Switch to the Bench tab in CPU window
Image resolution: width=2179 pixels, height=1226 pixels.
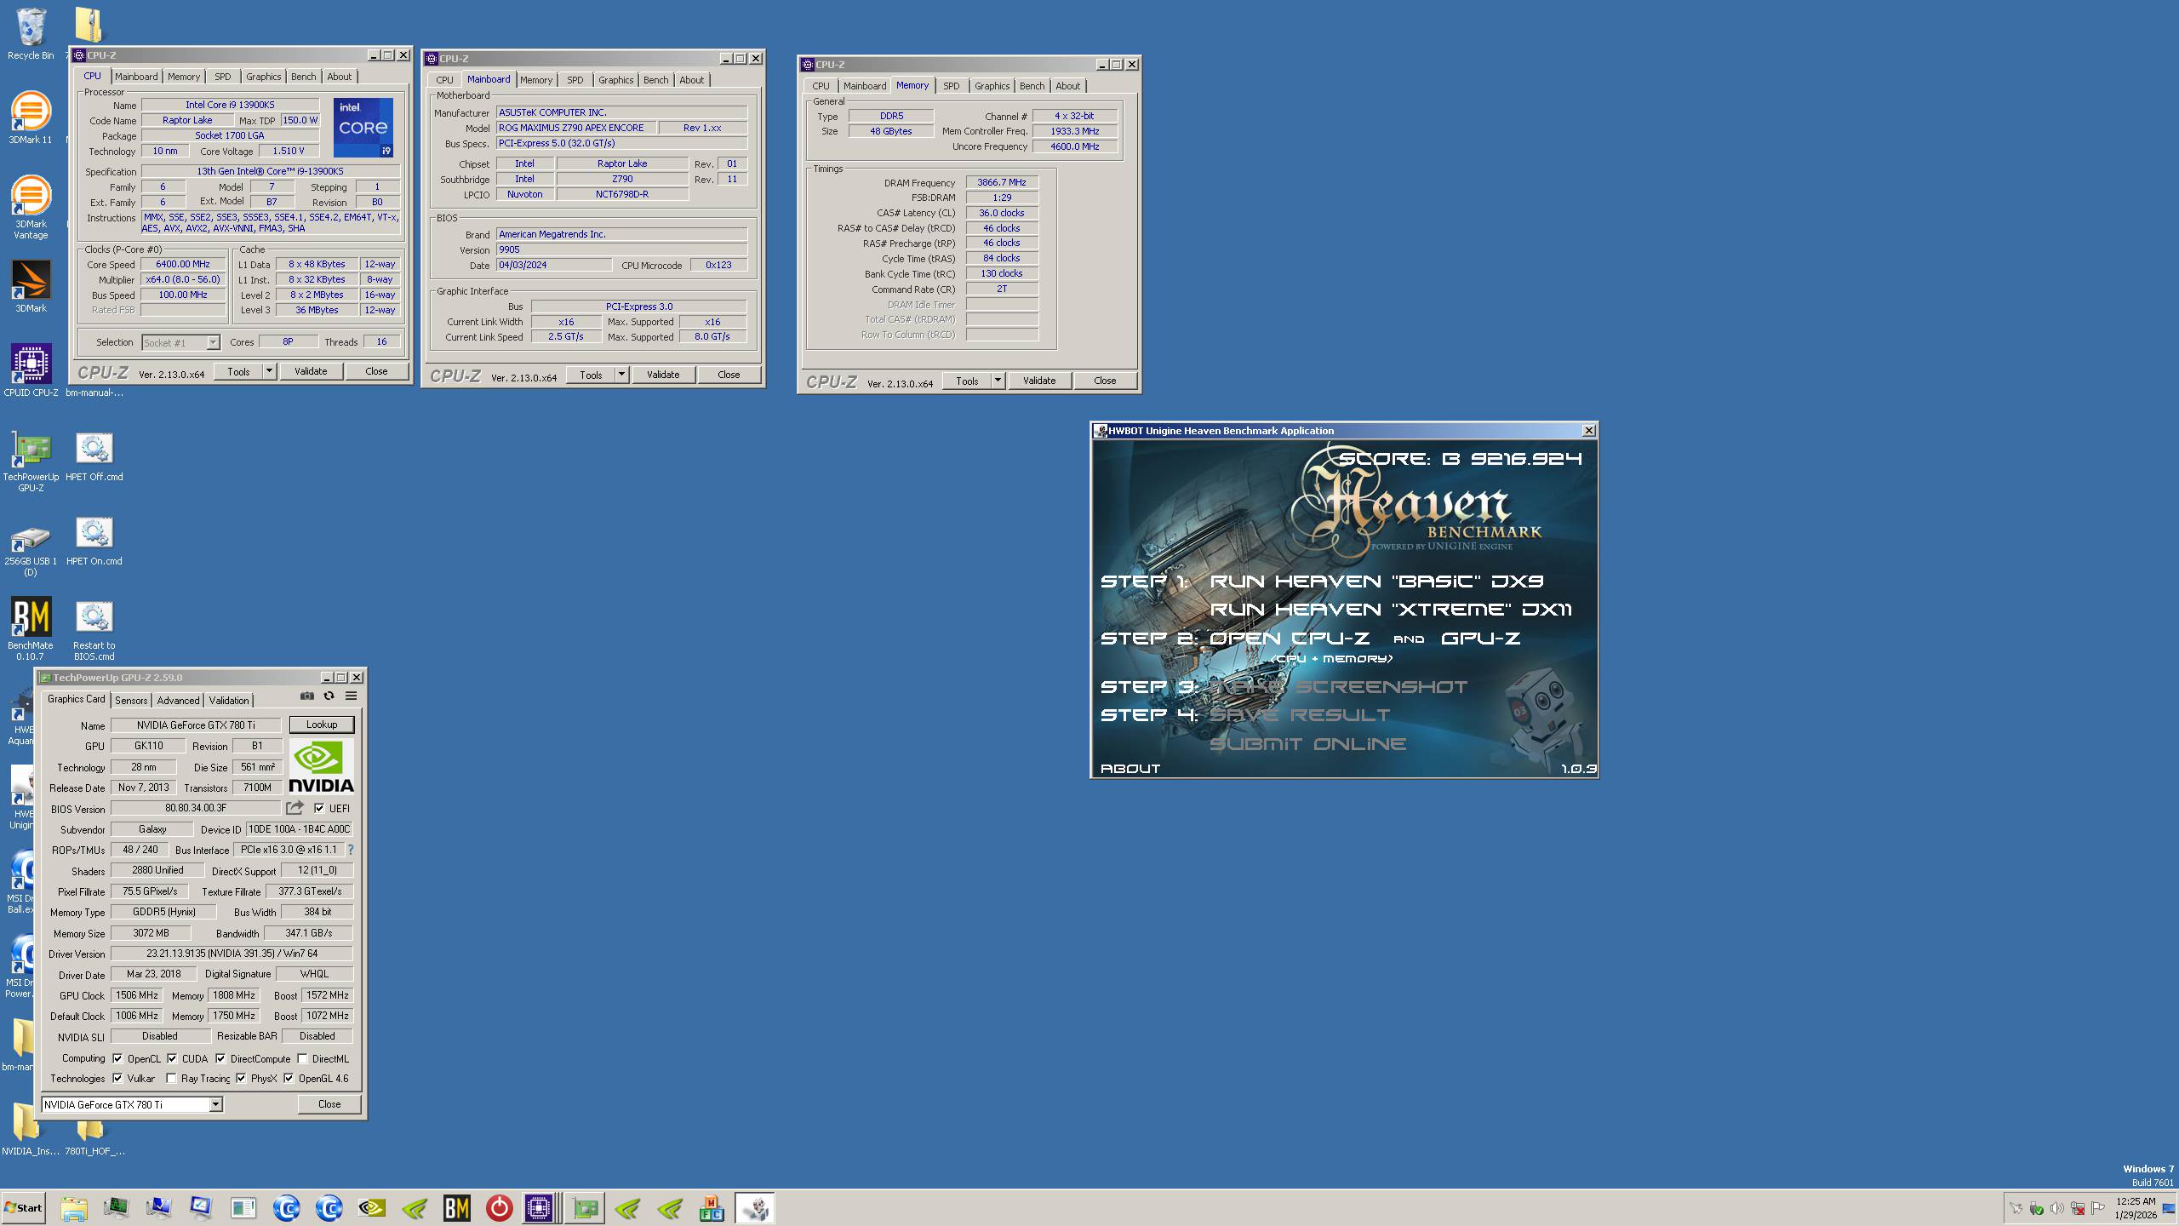tap(304, 77)
